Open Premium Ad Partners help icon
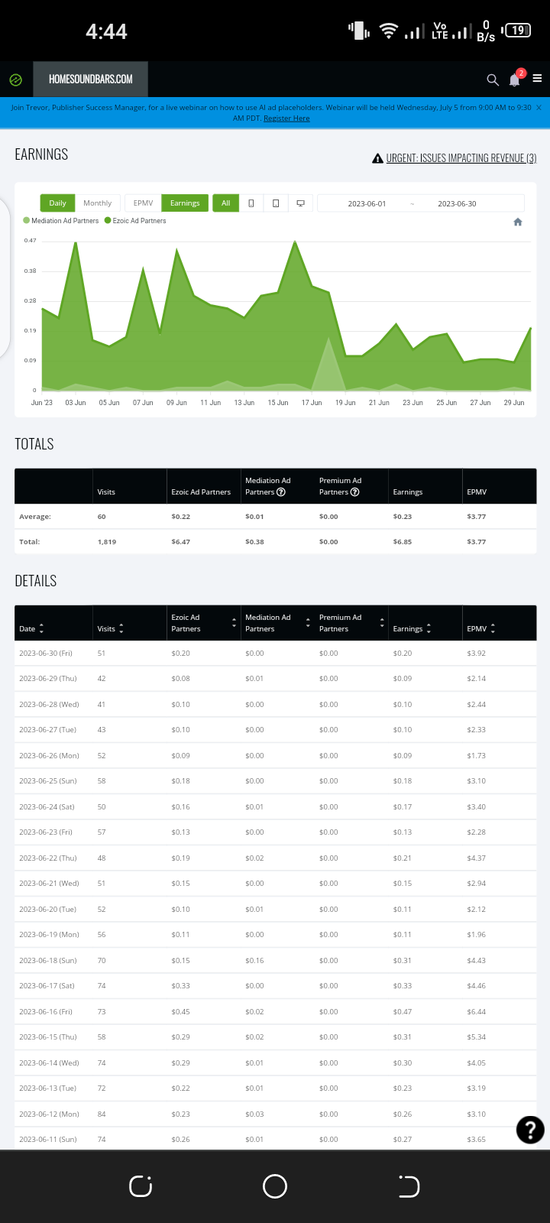 tap(354, 492)
